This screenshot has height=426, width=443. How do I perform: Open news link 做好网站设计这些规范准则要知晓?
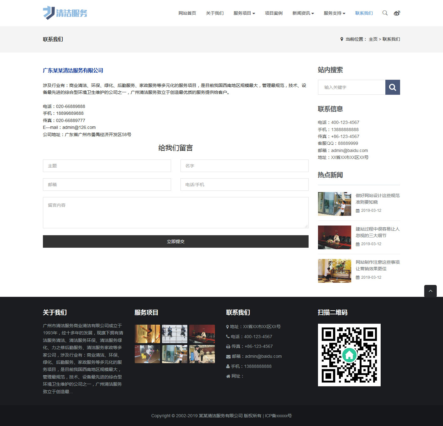pos(377,199)
